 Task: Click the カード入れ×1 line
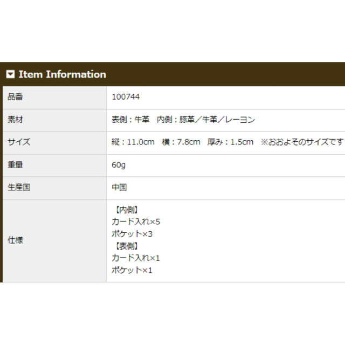(x=136, y=258)
